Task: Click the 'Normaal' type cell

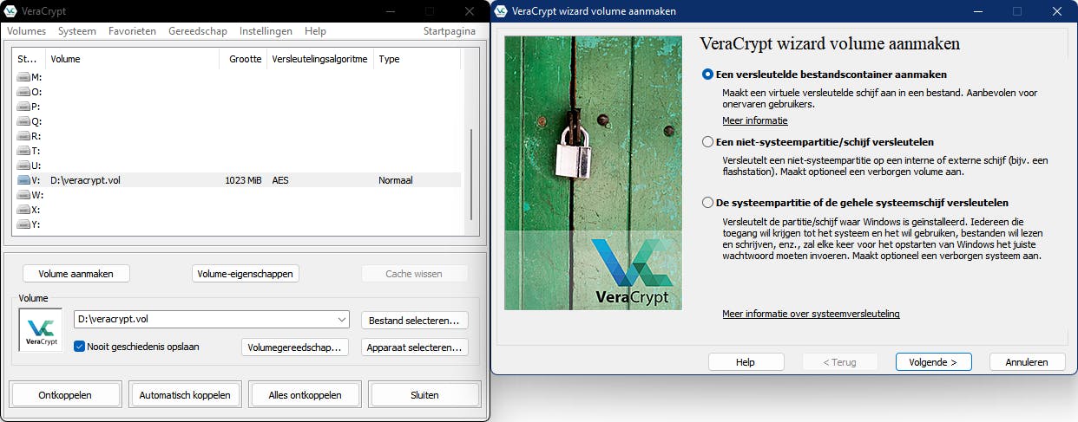Action: click(396, 180)
